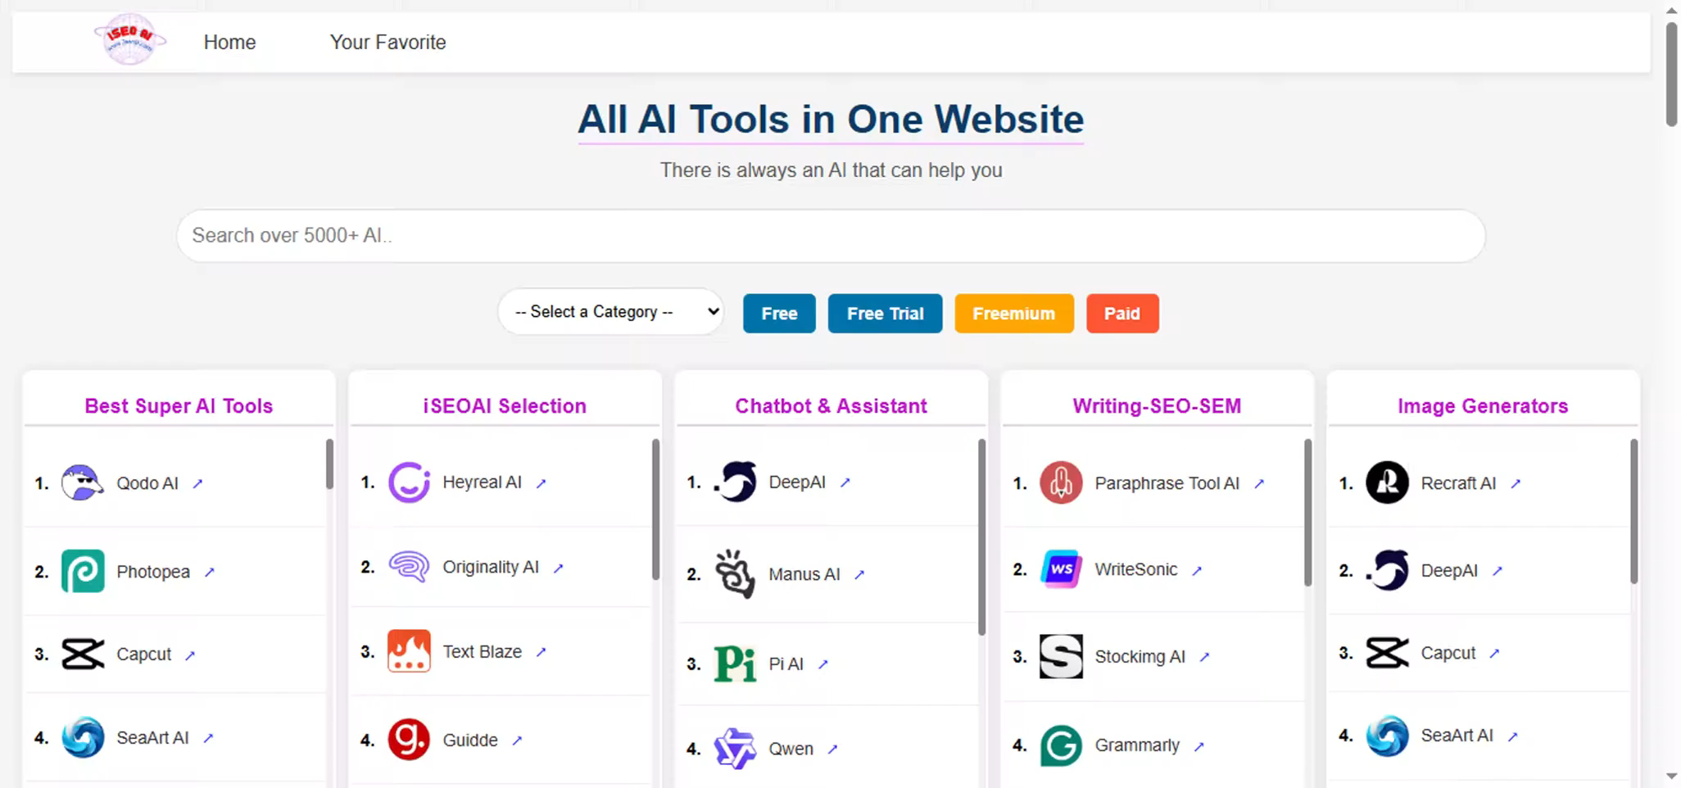Click the Text Blaze logo icon

(x=409, y=651)
